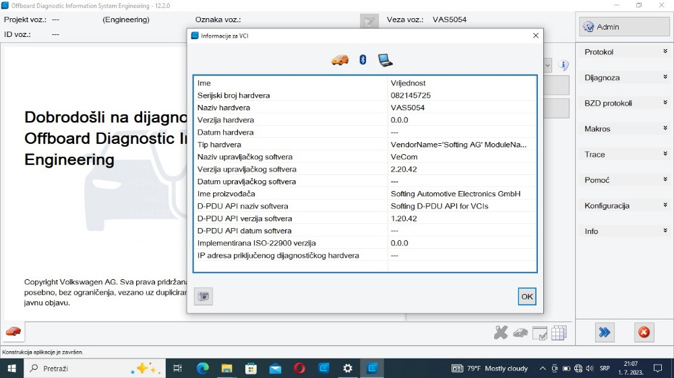Screen dimensions: 674x378
Task: Open Task View on the taskbar
Action: (x=177, y=368)
